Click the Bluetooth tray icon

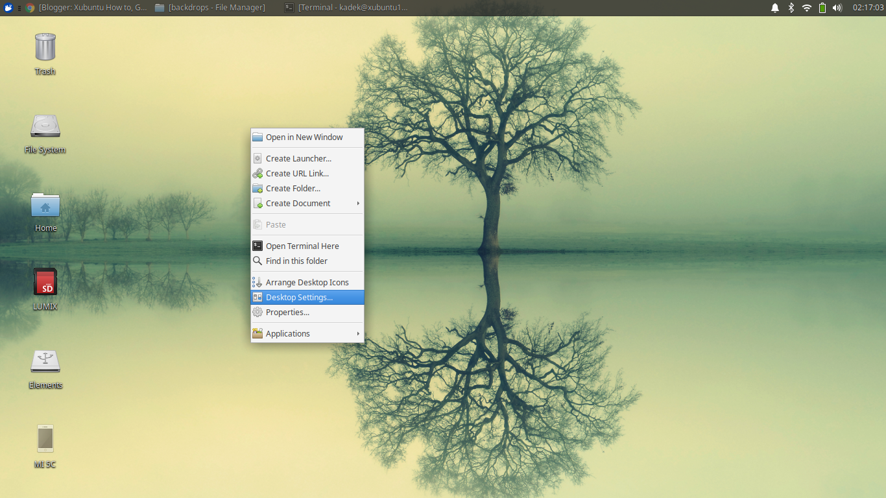(791, 8)
